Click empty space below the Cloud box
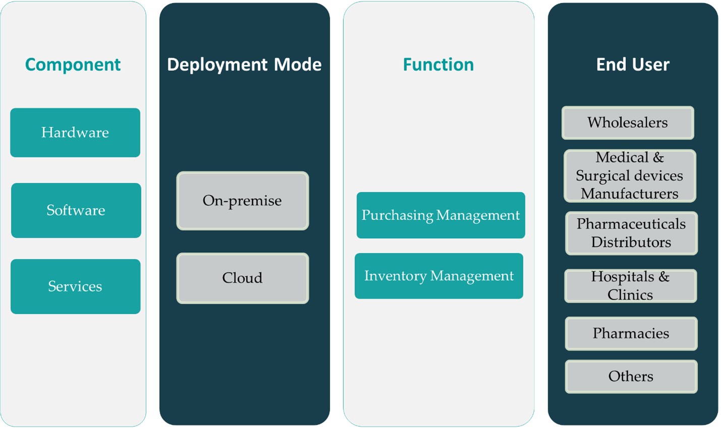721x428 pixels. [245, 363]
